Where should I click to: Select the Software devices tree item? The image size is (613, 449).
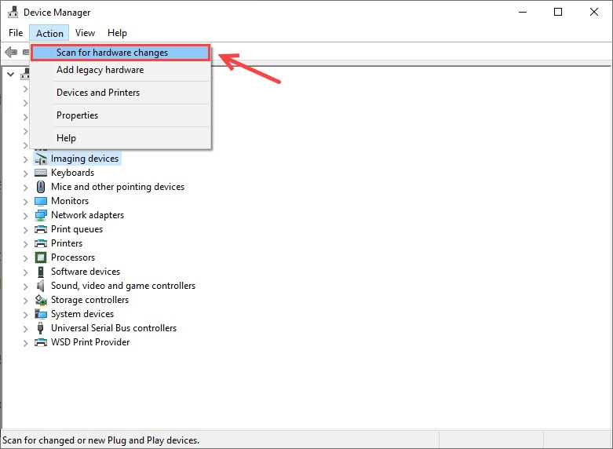[86, 272]
